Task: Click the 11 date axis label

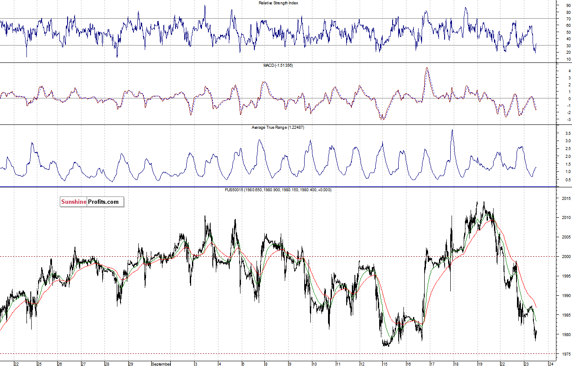Action: [338, 364]
